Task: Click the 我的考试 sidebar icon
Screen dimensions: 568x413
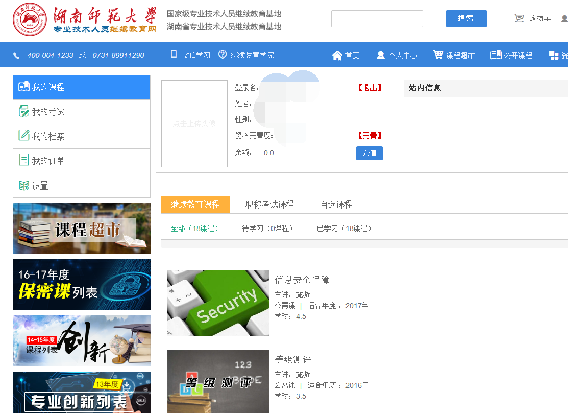Action: click(23, 111)
